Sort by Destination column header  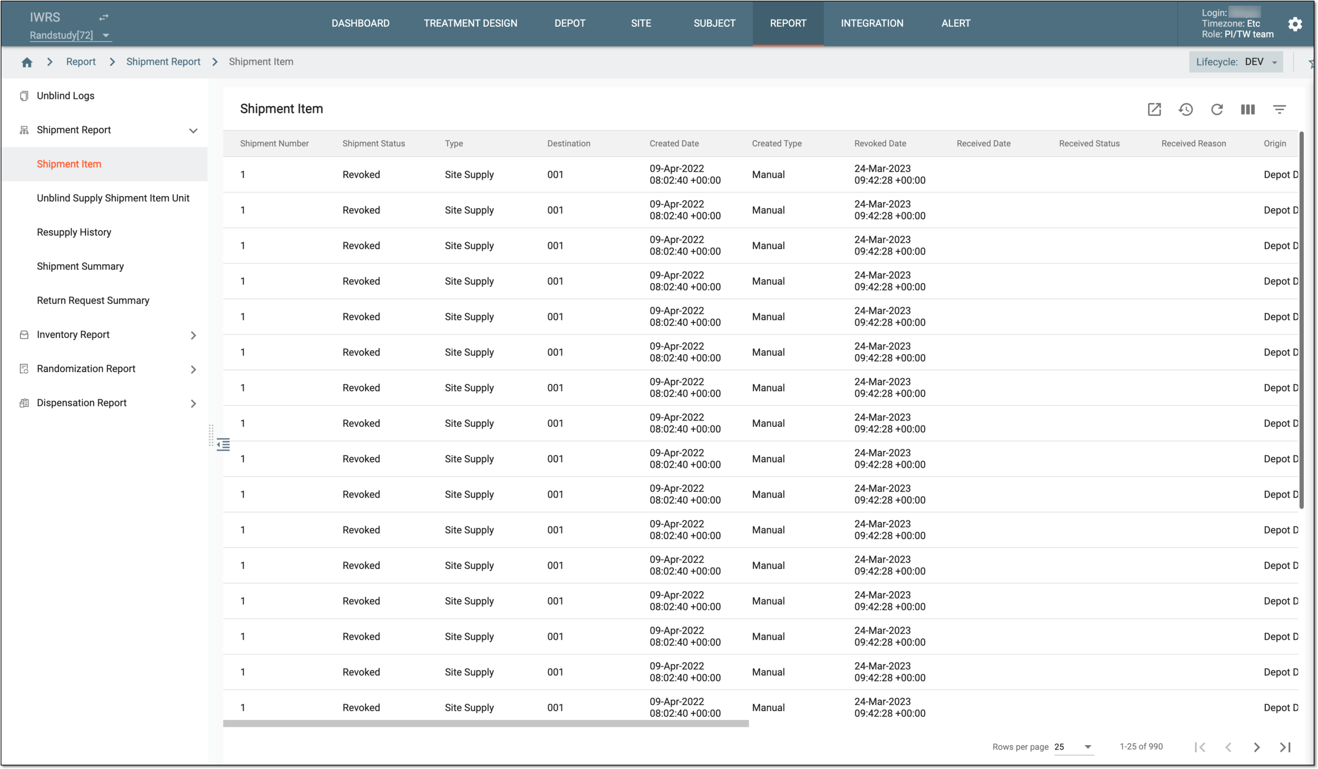tap(568, 143)
